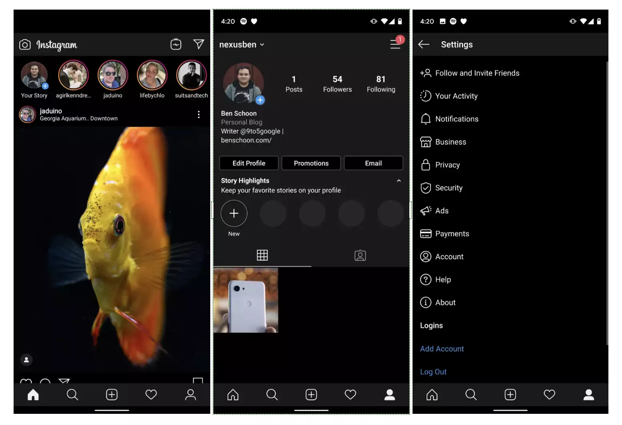This screenshot has height=425, width=622.
Task: Open the hamburger menu with notification badge
Action: 396,43
